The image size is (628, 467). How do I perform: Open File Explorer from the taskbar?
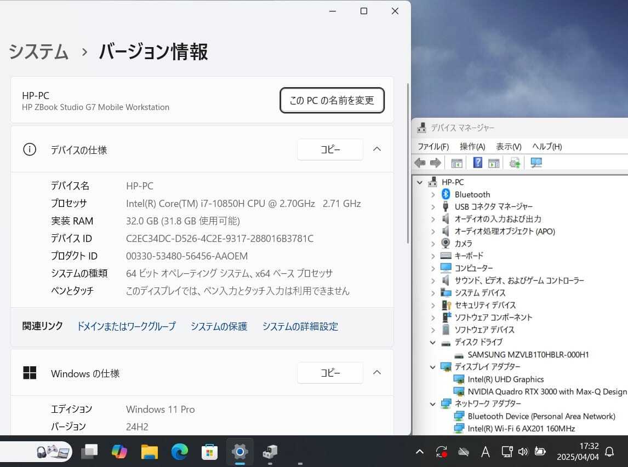pos(150,452)
